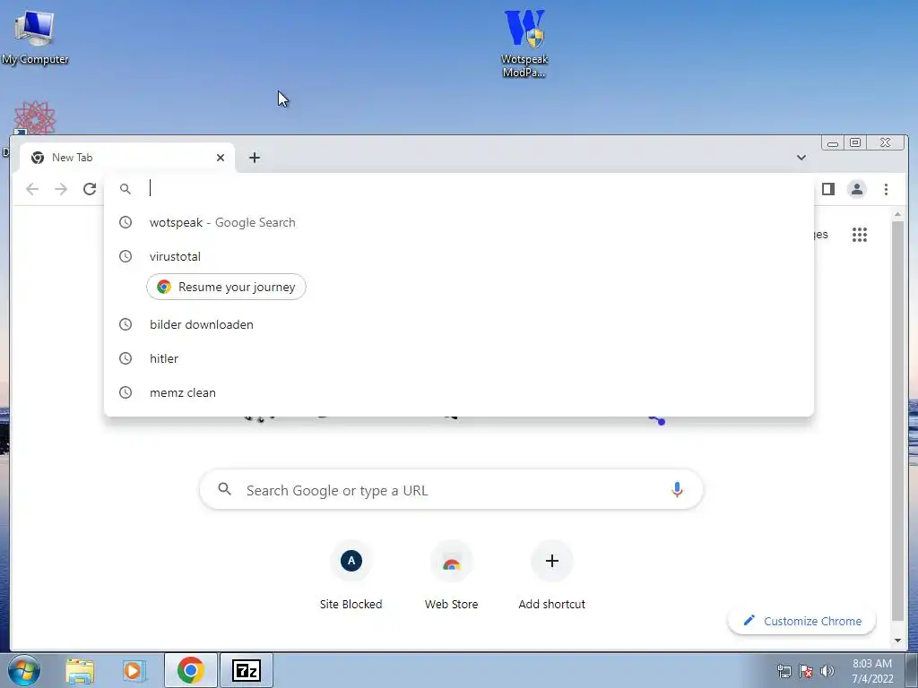Viewport: 918px width, 688px height.
Task: Click Customize Chrome button
Action: pos(801,621)
